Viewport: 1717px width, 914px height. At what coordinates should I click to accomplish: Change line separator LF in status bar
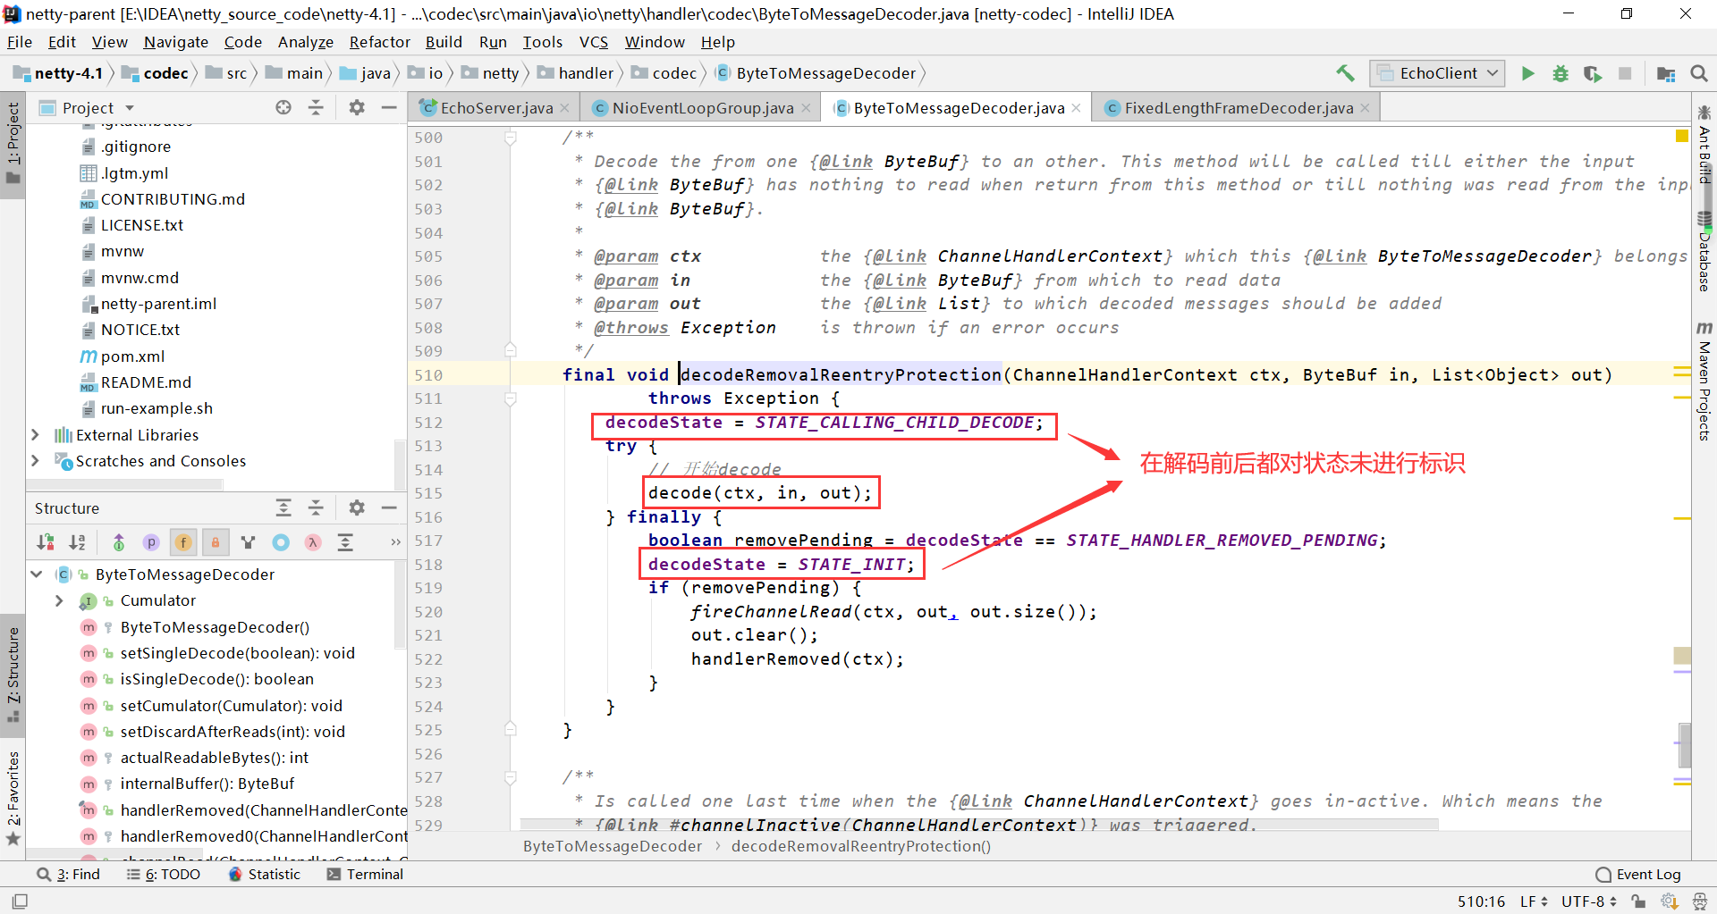[1534, 901]
